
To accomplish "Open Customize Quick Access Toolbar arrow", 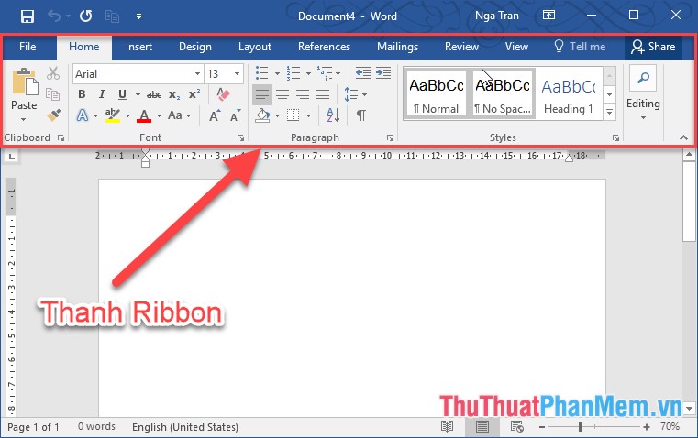I will (138, 16).
